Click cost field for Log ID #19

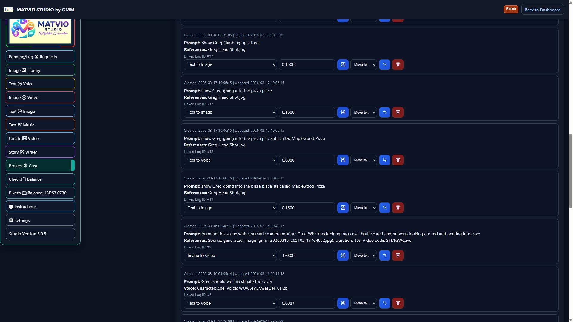307,208
